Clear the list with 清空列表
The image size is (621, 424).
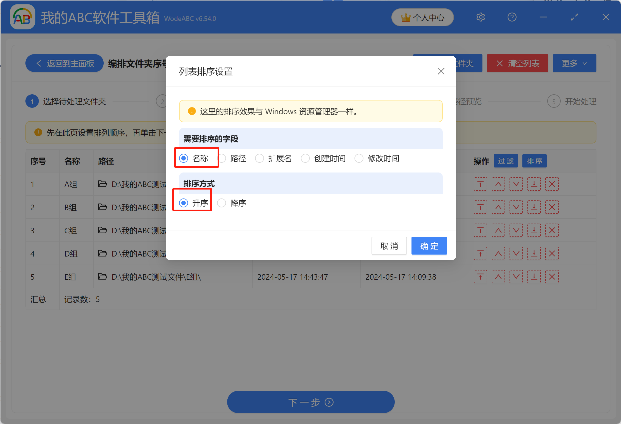pyautogui.click(x=517, y=63)
